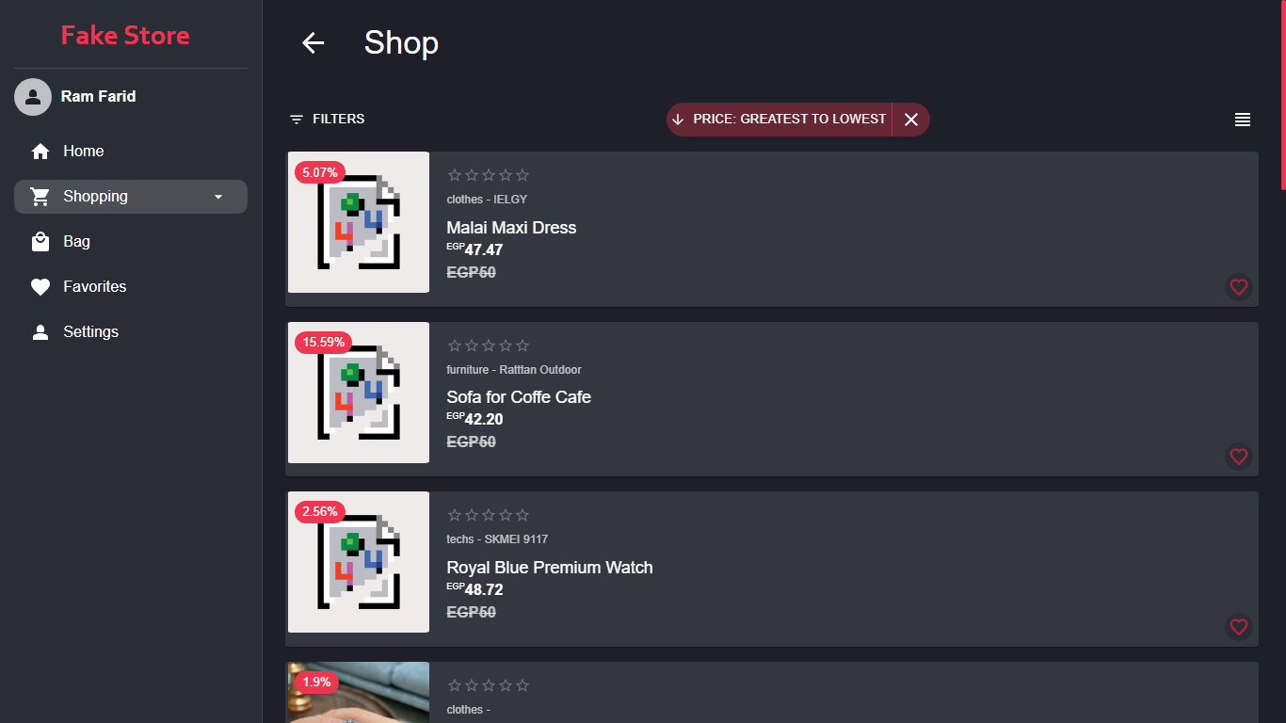Favorite the Sofa for Coffe Cafe
The image size is (1286, 723).
pyautogui.click(x=1238, y=457)
